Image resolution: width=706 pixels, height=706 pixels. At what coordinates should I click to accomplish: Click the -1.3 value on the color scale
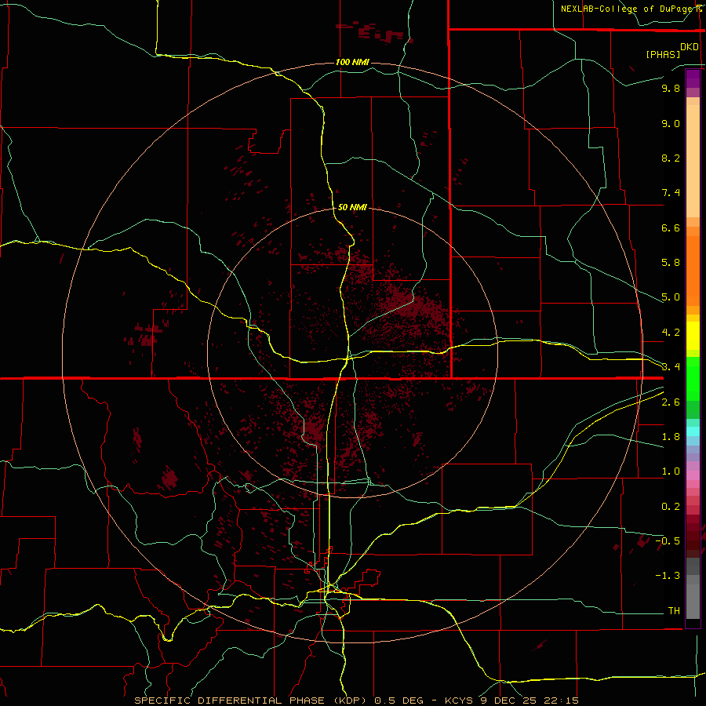pyautogui.click(x=668, y=576)
